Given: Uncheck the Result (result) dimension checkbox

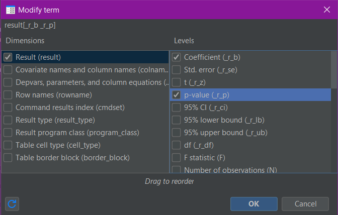Looking at the screenshot, I should (8, 57).
